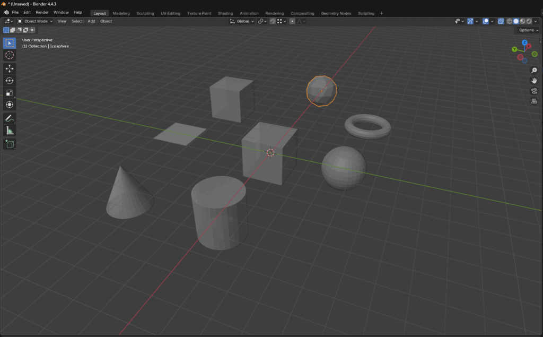
Task: Activate the Annotate pencil tool
Action: click(10, 118)
